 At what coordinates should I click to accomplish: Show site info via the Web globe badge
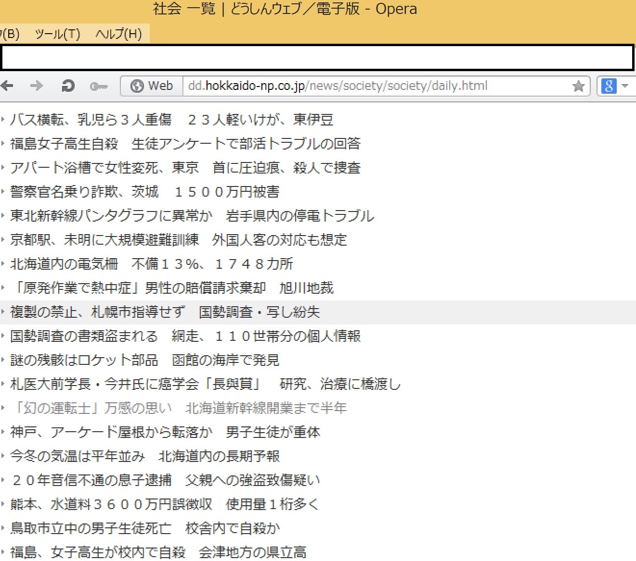pos(152,86)
